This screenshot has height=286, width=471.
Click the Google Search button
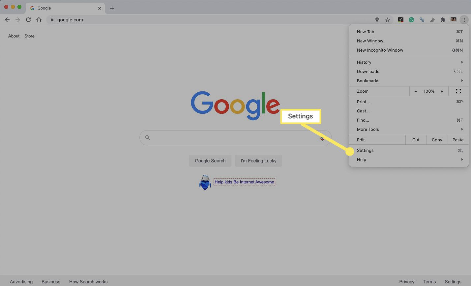click(210, 161)
